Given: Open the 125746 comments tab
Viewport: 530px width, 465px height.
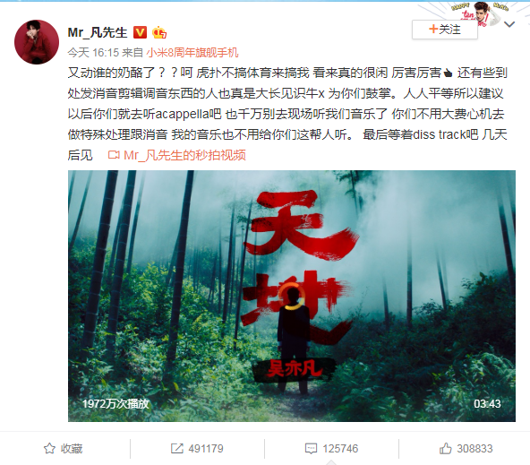Looking at the screenshot, I should pos(331,449).
